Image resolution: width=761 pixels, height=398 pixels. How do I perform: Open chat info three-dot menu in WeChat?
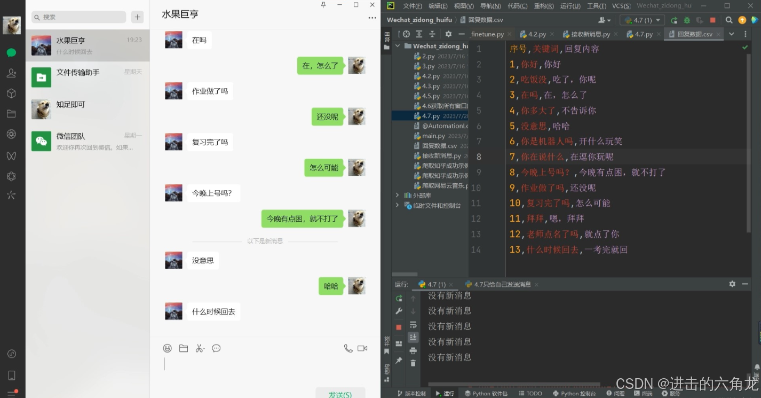pos(372,18)
